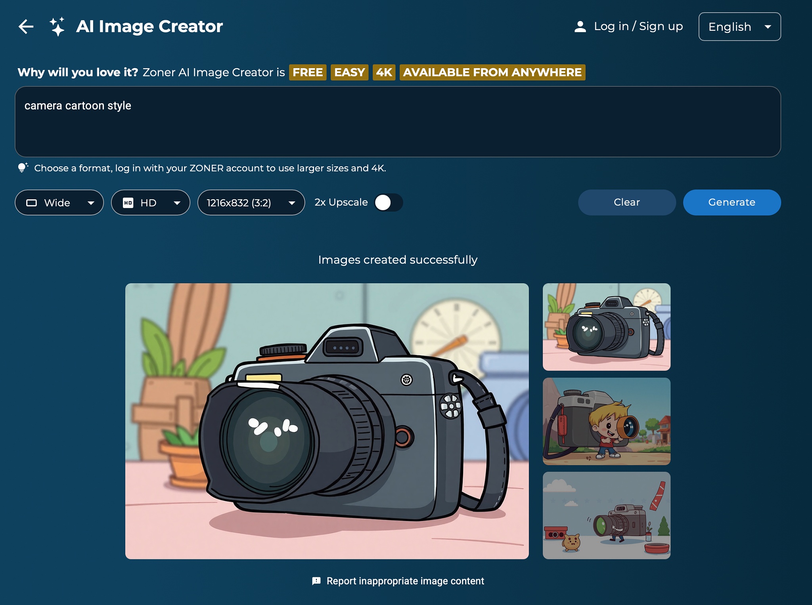812x605 pixels.
Task: Click the back arrow icon
Action: click(x=26, y=27)
